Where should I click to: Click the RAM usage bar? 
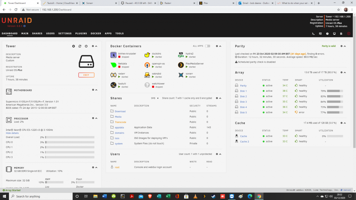(x=54, y=182)
